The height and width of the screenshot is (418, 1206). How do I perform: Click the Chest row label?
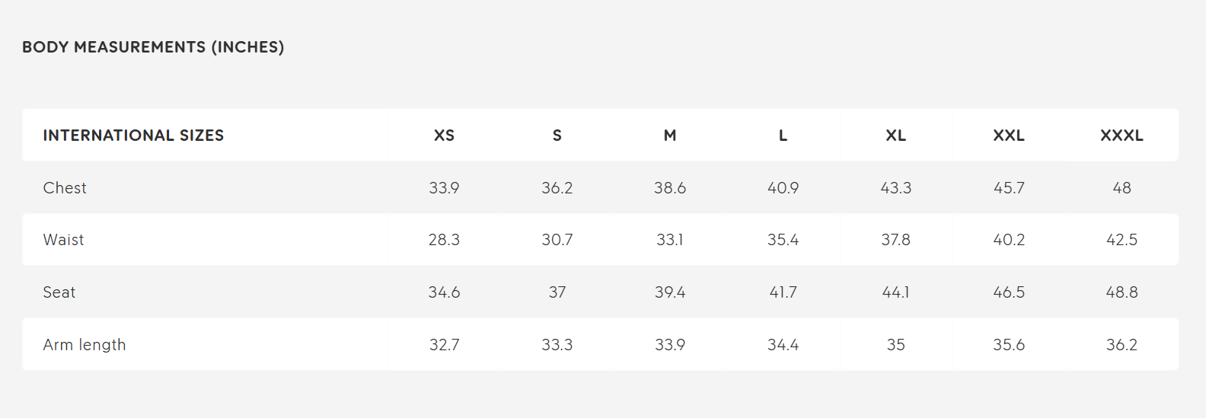[x=65, y=188]
